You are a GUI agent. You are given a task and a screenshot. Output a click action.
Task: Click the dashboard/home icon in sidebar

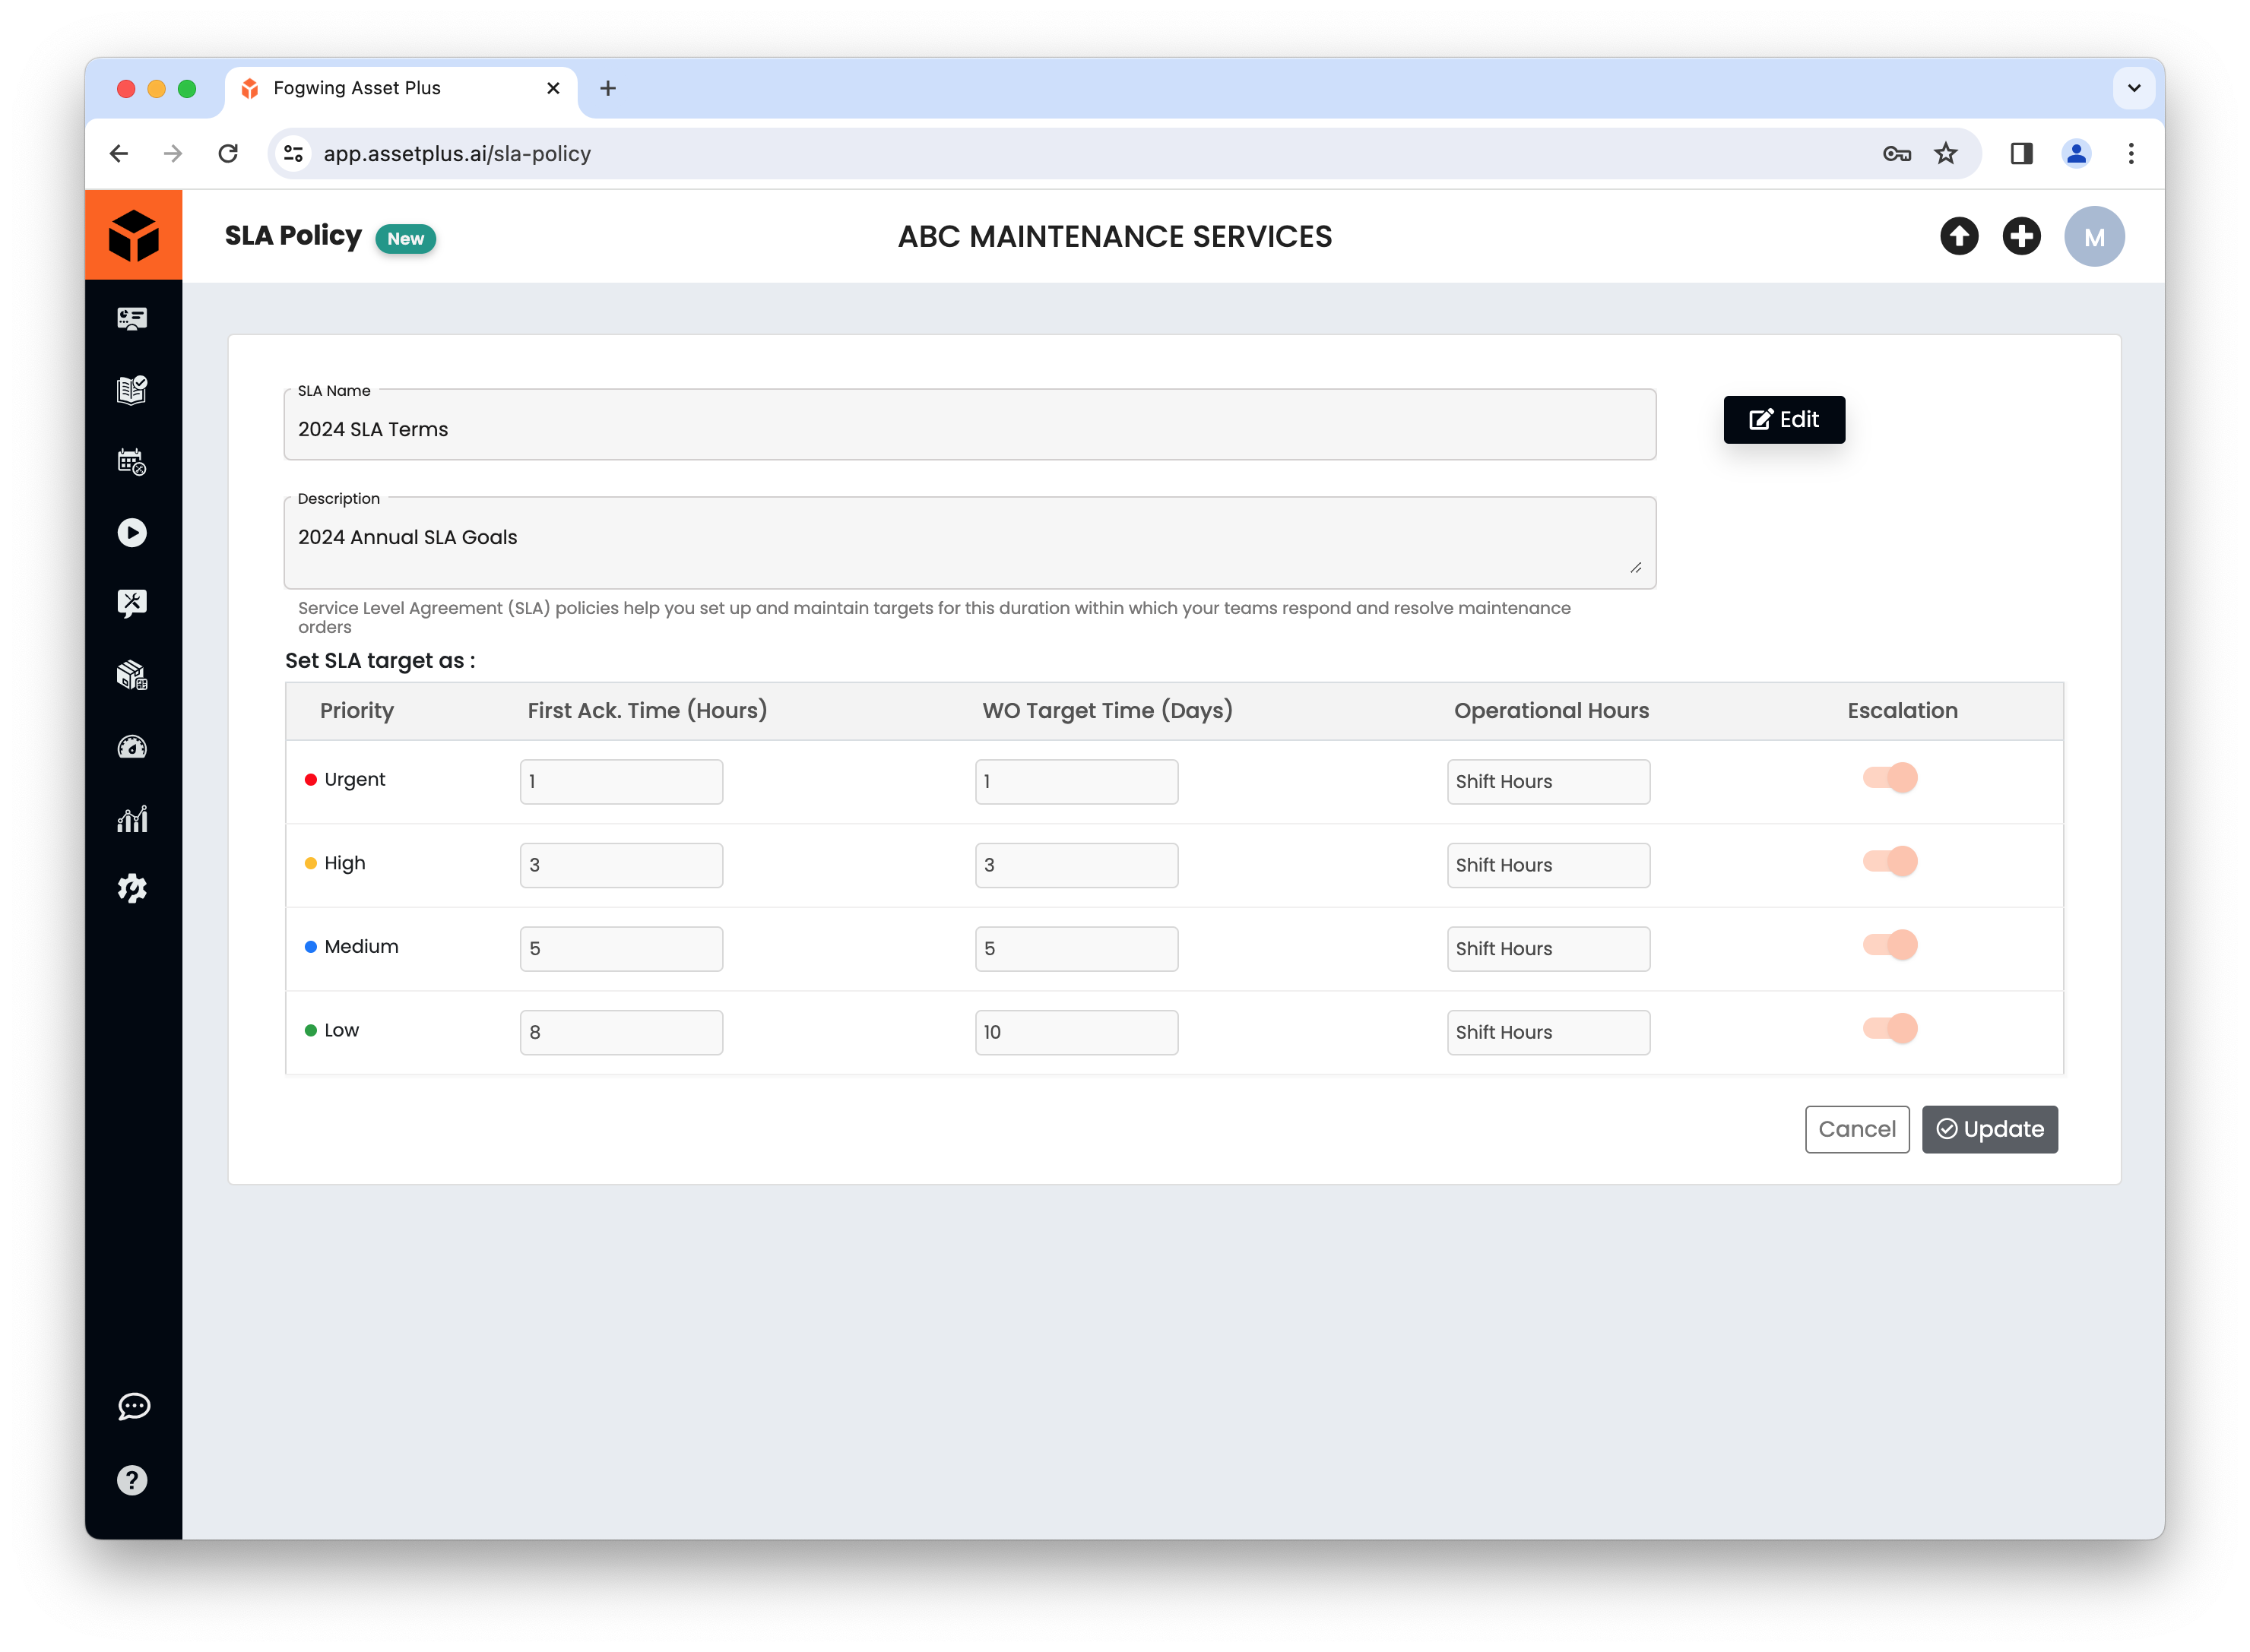(135, 318)
